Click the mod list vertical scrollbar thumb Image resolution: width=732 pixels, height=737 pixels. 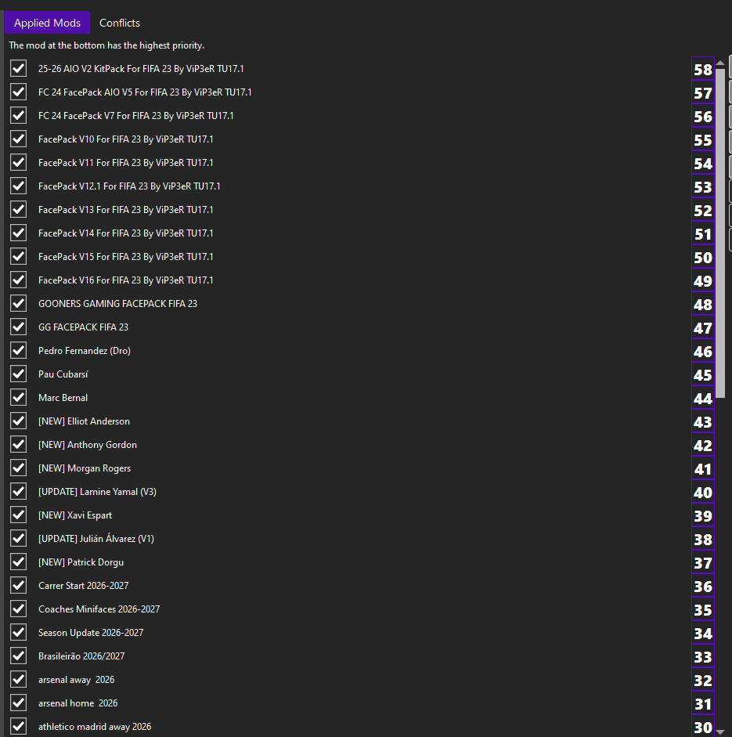point(719,233)
